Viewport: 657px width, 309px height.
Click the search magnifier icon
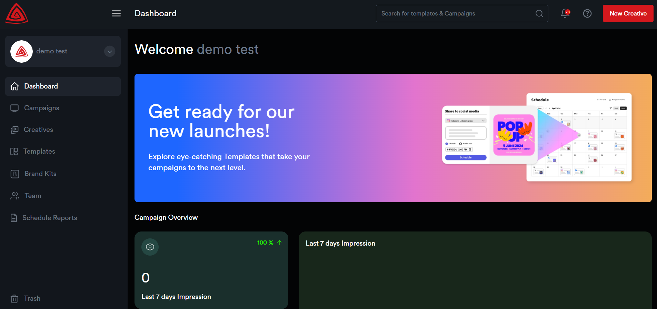pos(539,13)
